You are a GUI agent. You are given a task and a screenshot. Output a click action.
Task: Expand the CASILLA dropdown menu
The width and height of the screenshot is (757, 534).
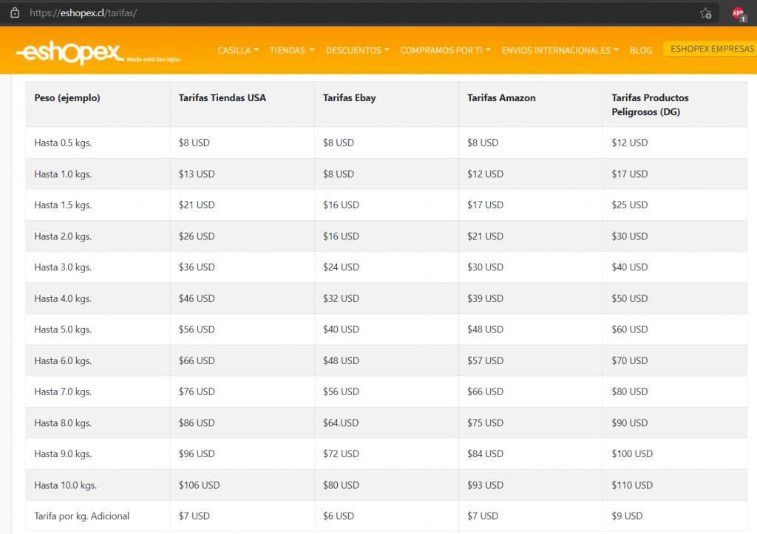point(237,50)
